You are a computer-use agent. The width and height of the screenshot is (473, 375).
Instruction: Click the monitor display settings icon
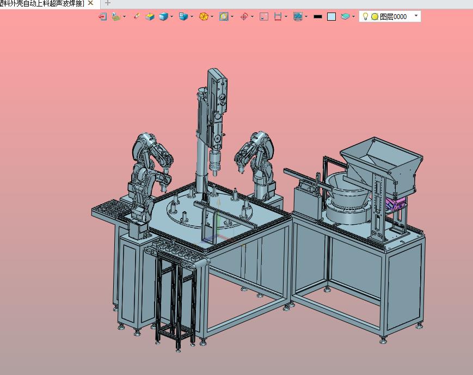pos(298,16)
